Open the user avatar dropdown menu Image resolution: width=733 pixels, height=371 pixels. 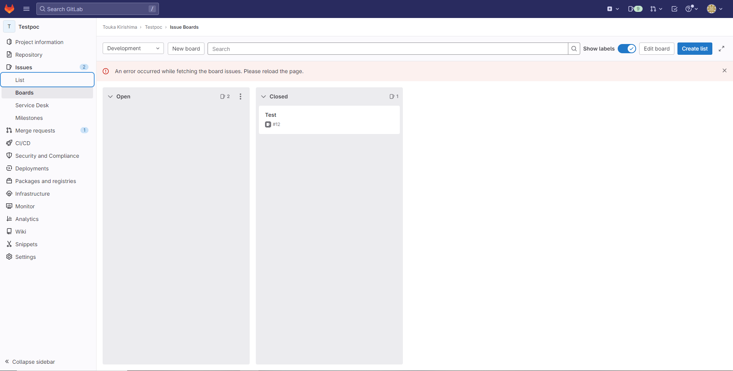coord(715,9)
